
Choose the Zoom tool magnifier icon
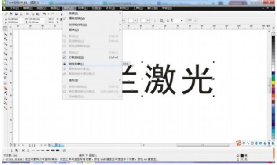click(x=5, y=44)
